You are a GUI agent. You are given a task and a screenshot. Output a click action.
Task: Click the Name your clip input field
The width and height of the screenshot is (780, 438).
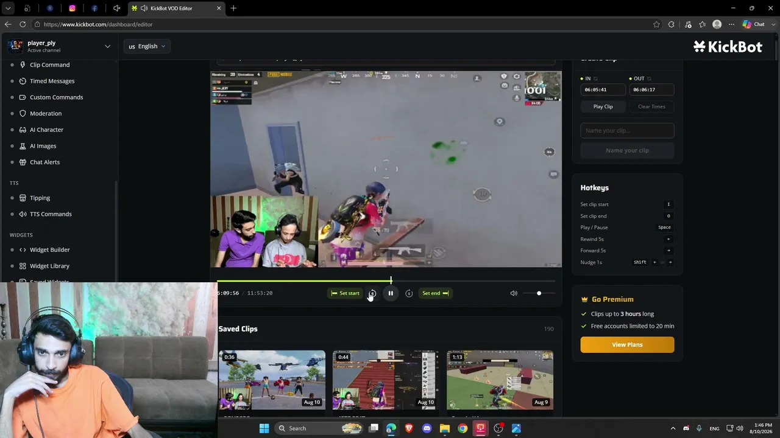(x=627, y=130)
